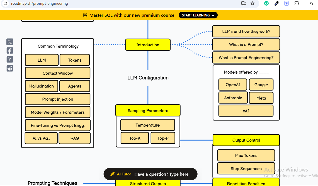Bookmark this page with the star icon
This screenshot has width=318, height=186.
(x=253, y=3)
